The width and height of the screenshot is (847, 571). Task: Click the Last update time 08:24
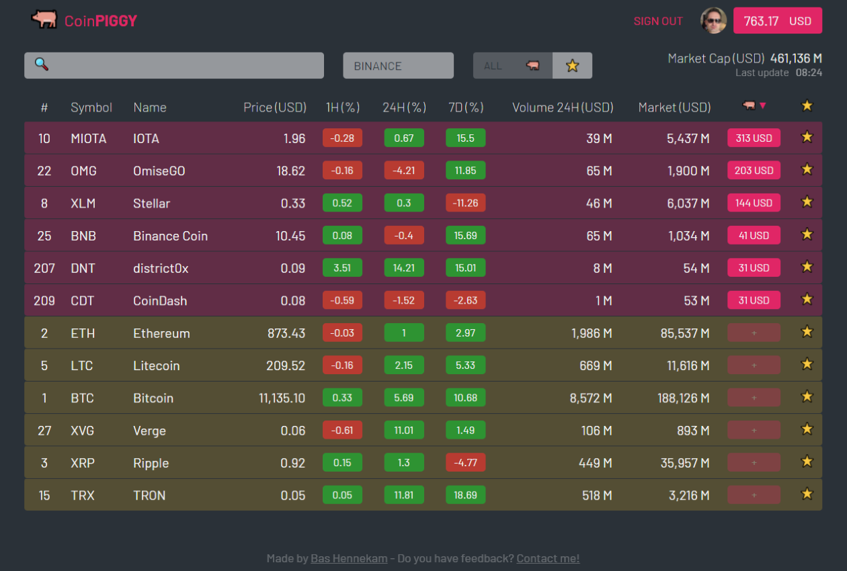coord(809,73)
